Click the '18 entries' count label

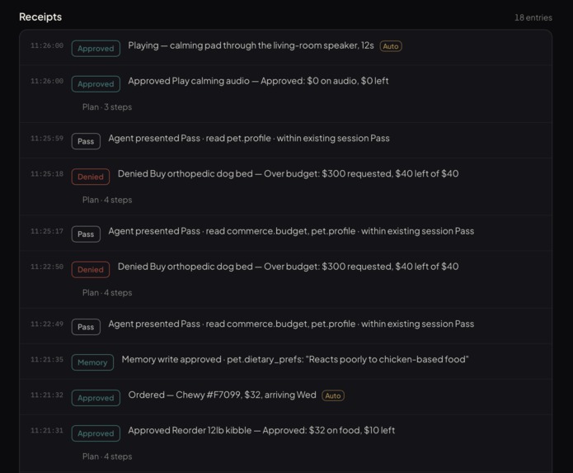click(533, 17)
